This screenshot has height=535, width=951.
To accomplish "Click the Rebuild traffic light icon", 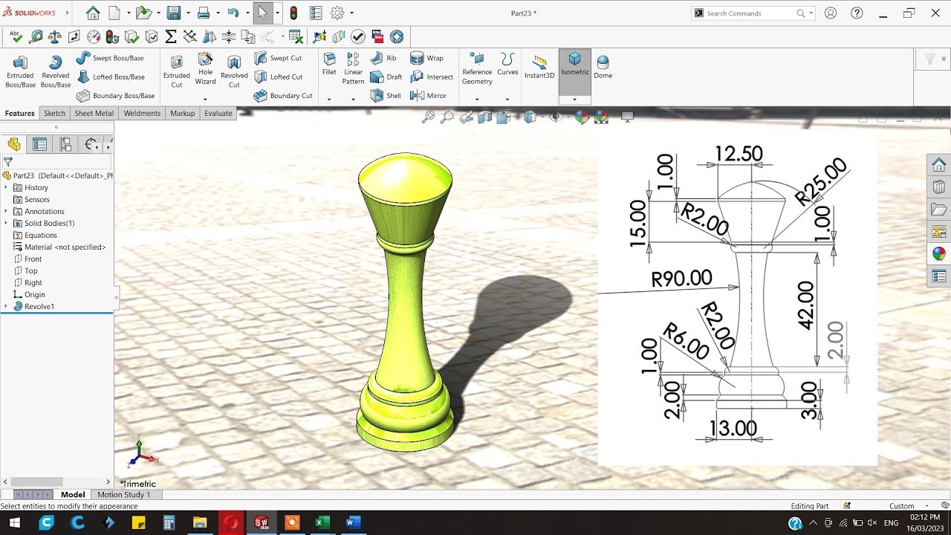I will (293, 13).
